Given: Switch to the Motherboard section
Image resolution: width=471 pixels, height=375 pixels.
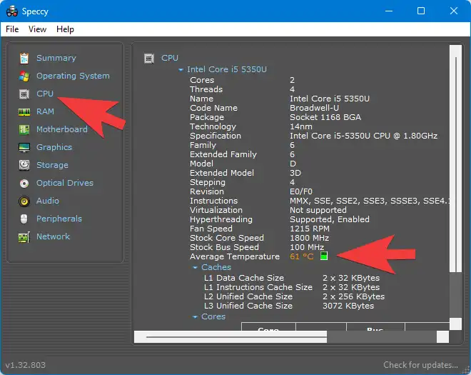Looking at the screenshot, I should coord(62,129).
